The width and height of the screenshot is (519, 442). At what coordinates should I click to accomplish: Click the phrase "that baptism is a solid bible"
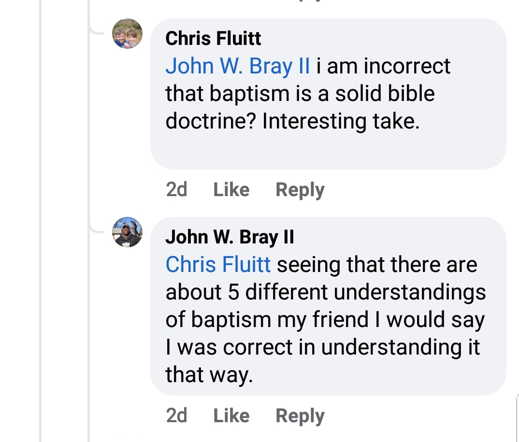(300, 94)
